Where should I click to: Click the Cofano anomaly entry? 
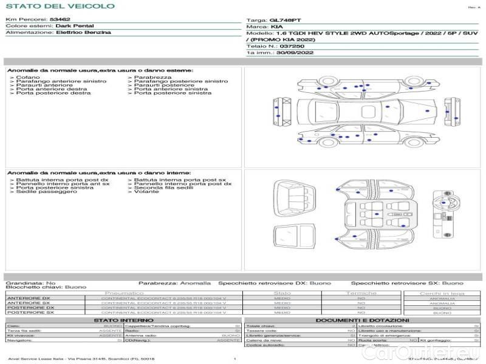click(x=28, y=78)
